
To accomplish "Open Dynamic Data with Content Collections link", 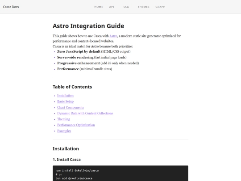I will (85, 113).
